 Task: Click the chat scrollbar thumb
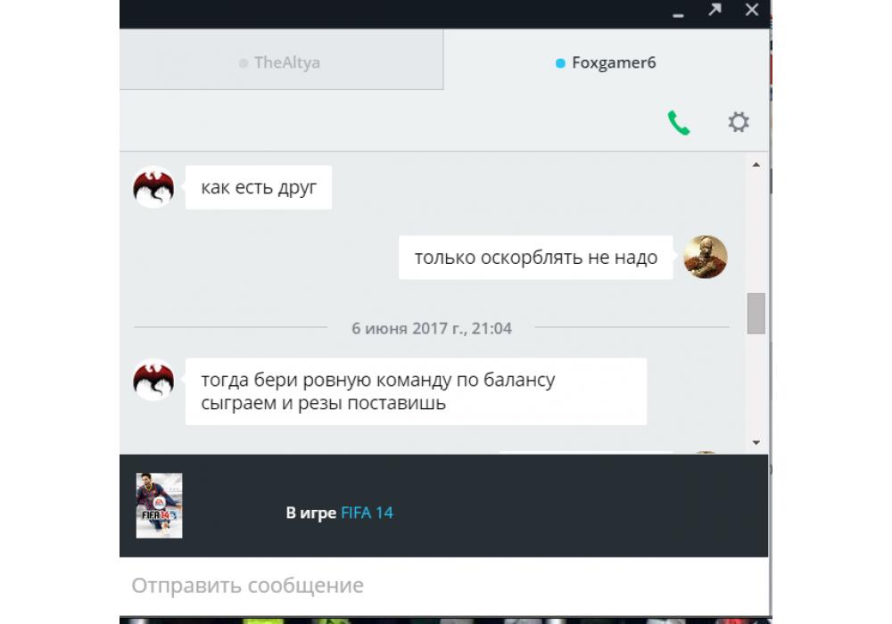coord(756,313)
